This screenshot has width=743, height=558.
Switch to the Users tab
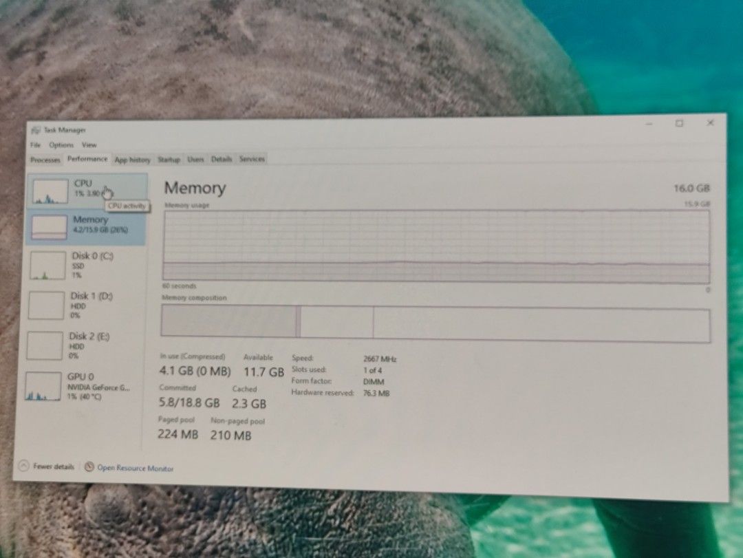click(x=195, y=160)
